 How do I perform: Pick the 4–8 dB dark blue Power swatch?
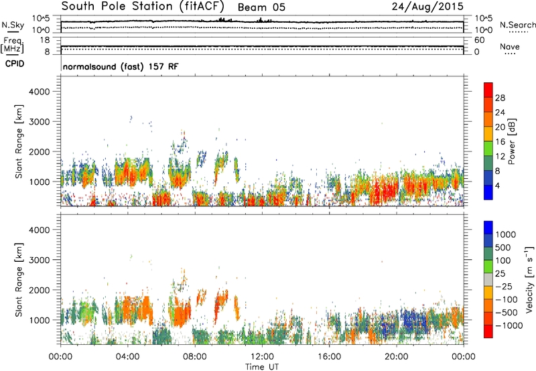coord(488,178)
